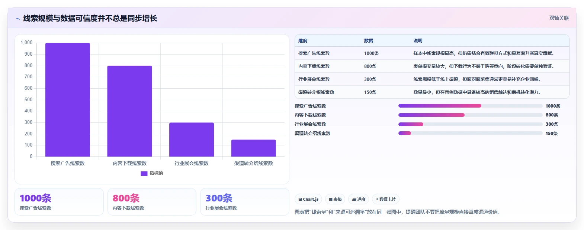Click the purple 指标值 legend swatch
This screenshot has width=584, height=230.
[144, 173]
